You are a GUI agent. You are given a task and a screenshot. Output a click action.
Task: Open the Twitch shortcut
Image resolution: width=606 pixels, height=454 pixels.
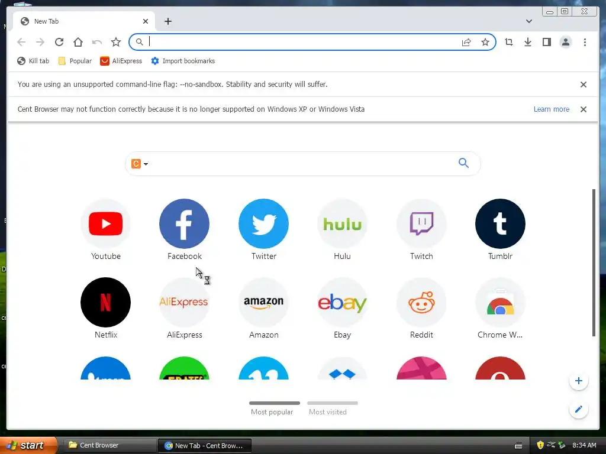pos(421,230)
